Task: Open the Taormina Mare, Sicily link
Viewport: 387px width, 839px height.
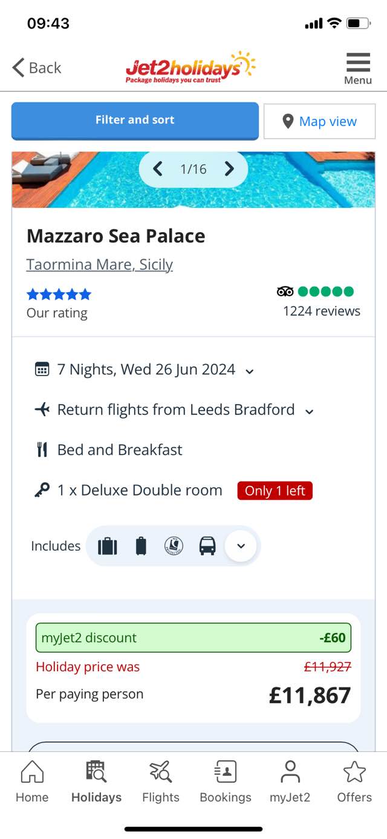Action: [100, 265]
